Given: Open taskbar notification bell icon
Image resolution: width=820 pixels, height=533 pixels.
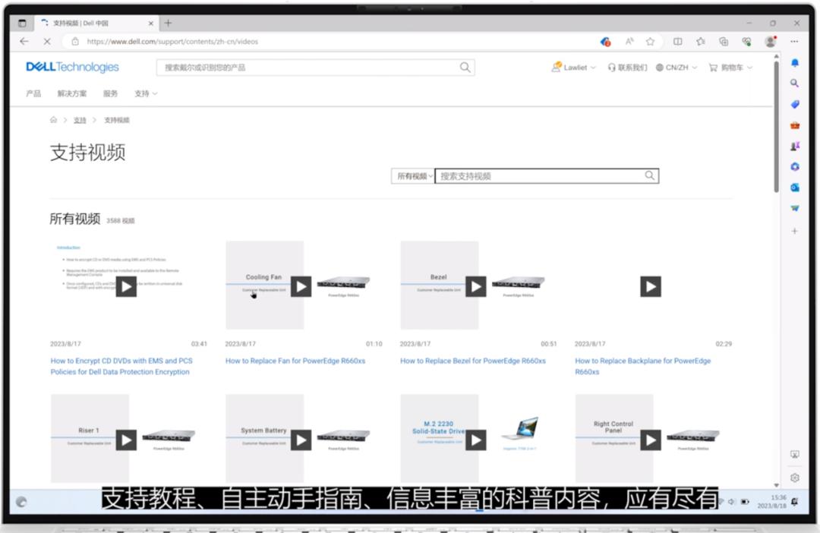Looking at the screenshot, I should 795,502.
